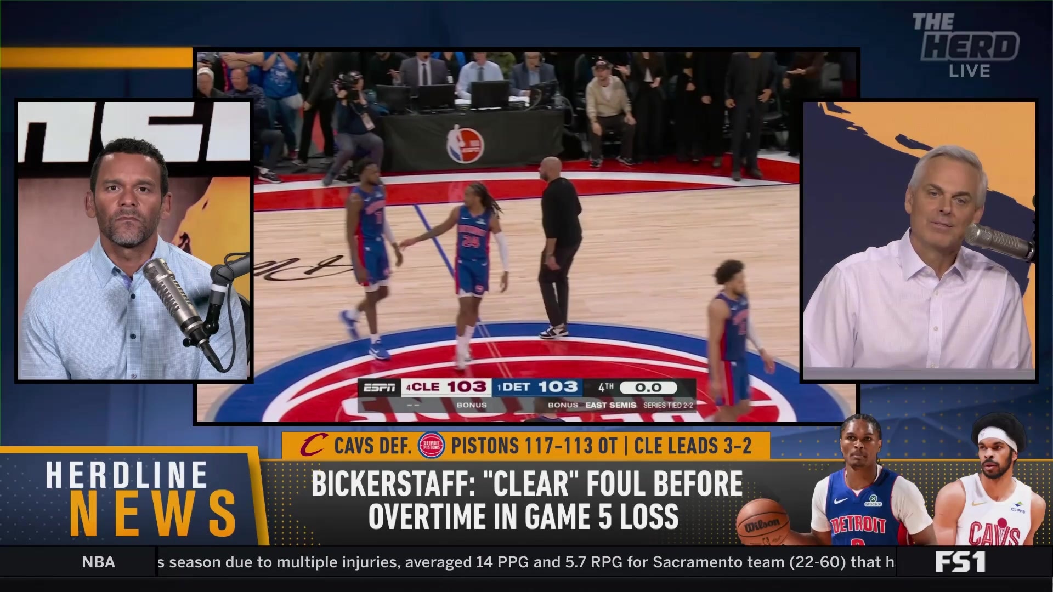The height and width of the screenshot is (592, 1053).
Task: Click the center game footage video
Action: tap(526, 236)
